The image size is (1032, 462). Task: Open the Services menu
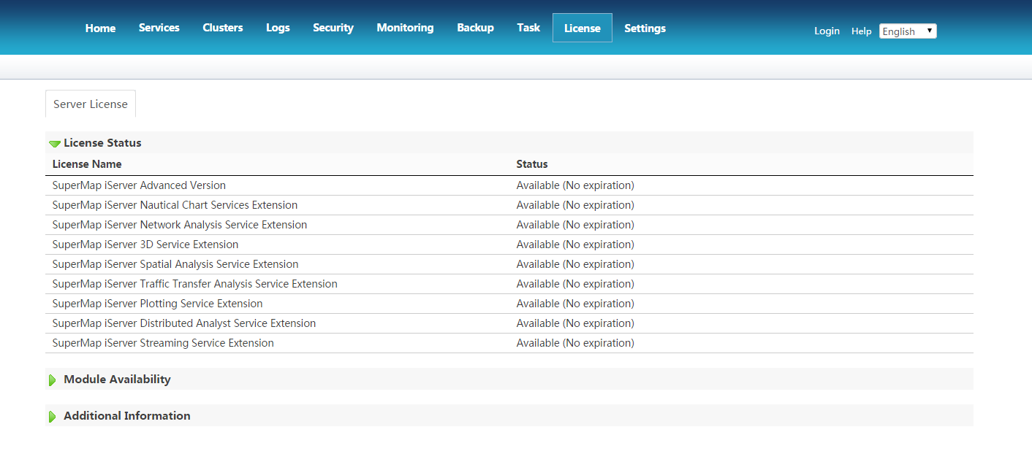[159, 28]
